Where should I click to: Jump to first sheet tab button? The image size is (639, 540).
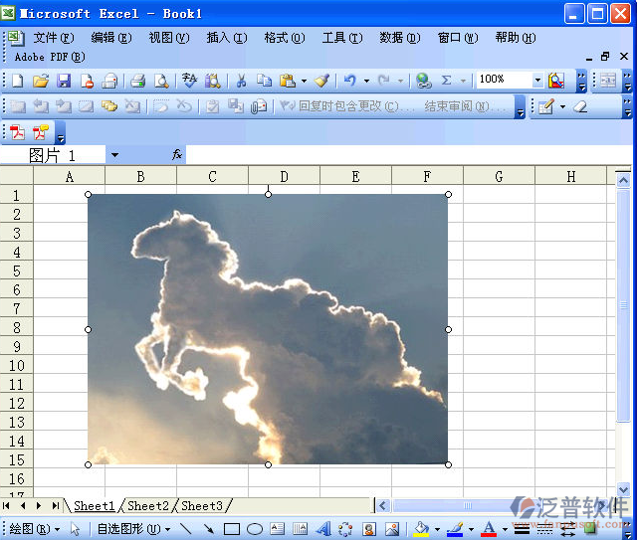coord(6,506)
